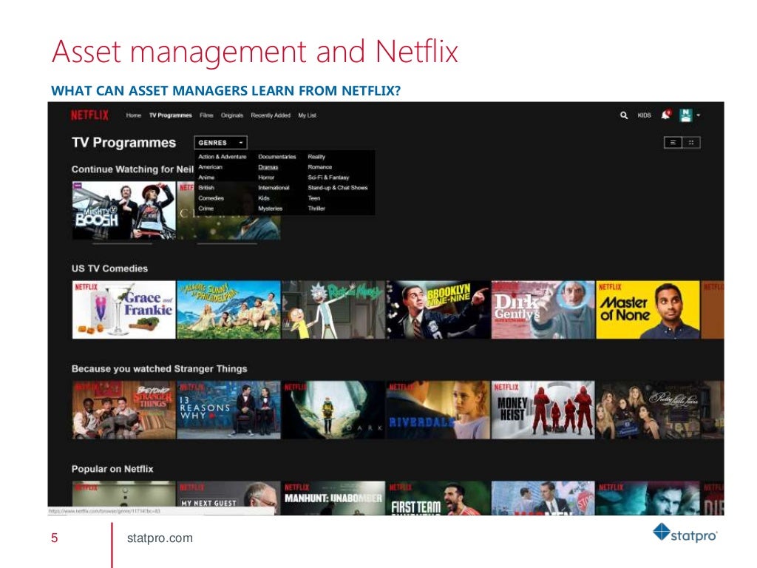Choose Anime genre
Image resolution: width=757 pixels, height=568 pixels.
pyautogui.click(x=206, y=177)
